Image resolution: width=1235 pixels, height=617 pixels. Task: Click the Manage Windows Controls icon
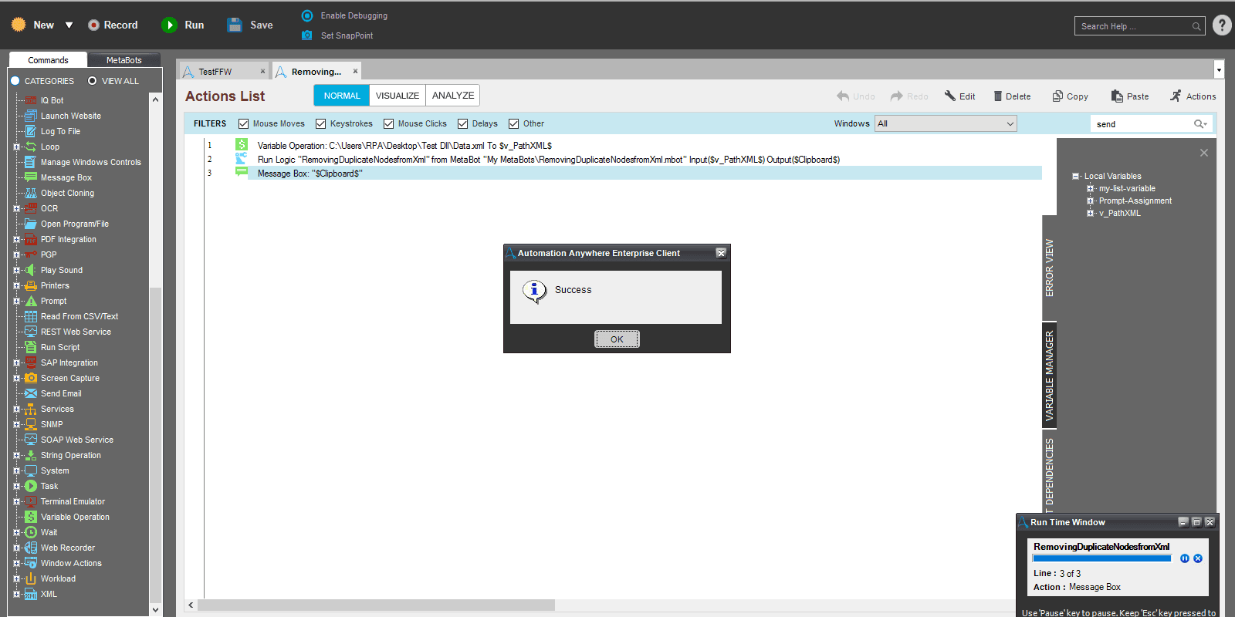[31, 162]
